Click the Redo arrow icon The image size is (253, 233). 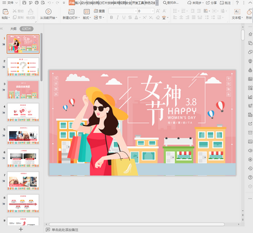[58, 3]
